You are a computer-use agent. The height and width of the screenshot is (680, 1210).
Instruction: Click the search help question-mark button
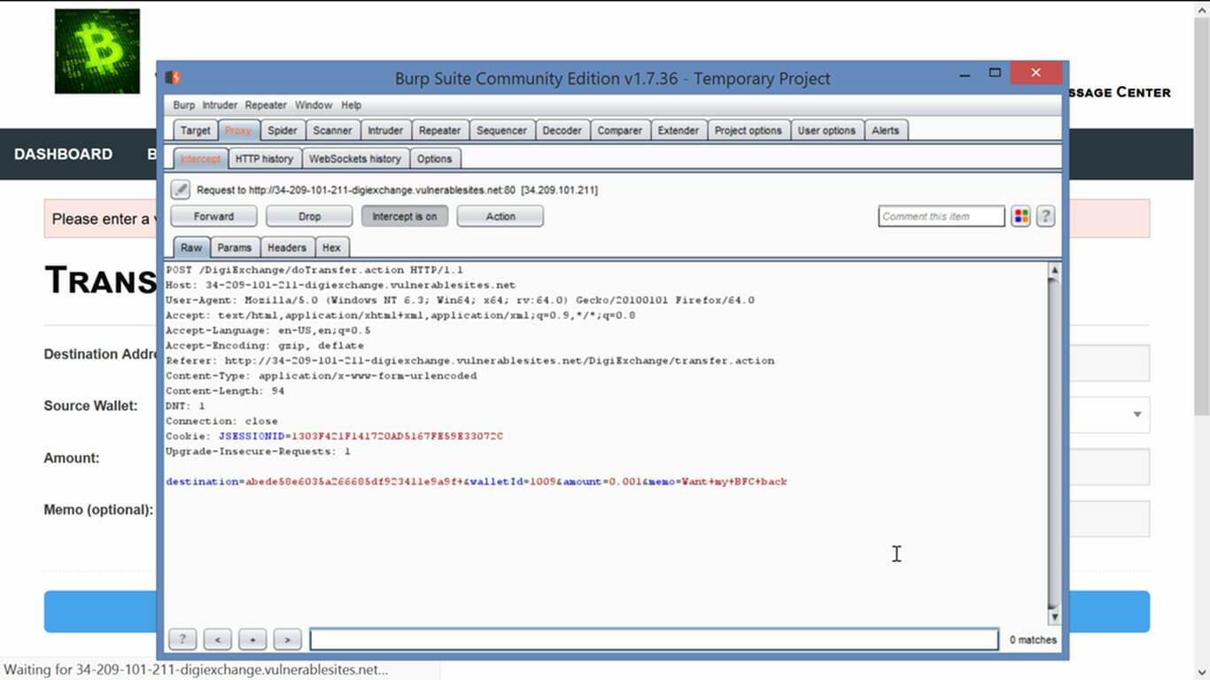click(x=182, y=638)
